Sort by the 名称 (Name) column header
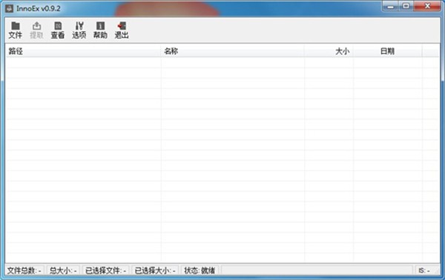 pyautogui.click(x=233, y=51)
